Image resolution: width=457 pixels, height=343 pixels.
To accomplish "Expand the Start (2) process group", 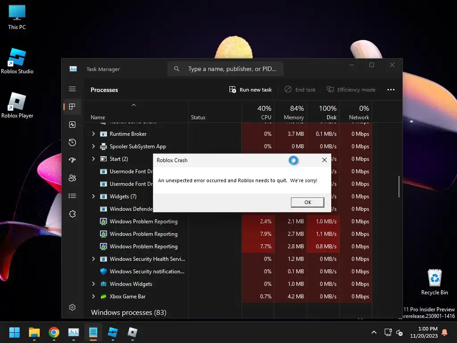I will click(93, 159).
